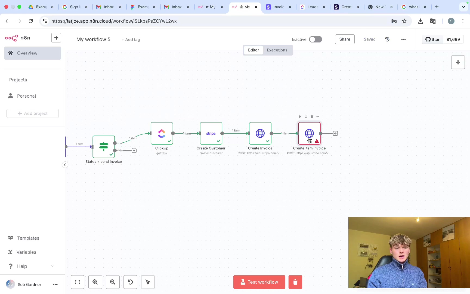Image resolution: width=470 pixels, height=294 pixels.
Task: Switch to the Executions tab
Action: [x=277, y=50]
